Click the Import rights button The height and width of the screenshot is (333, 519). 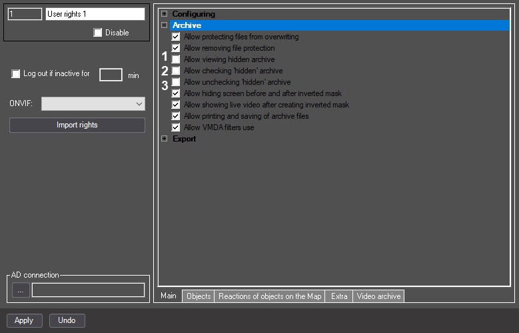click(77, 125)
